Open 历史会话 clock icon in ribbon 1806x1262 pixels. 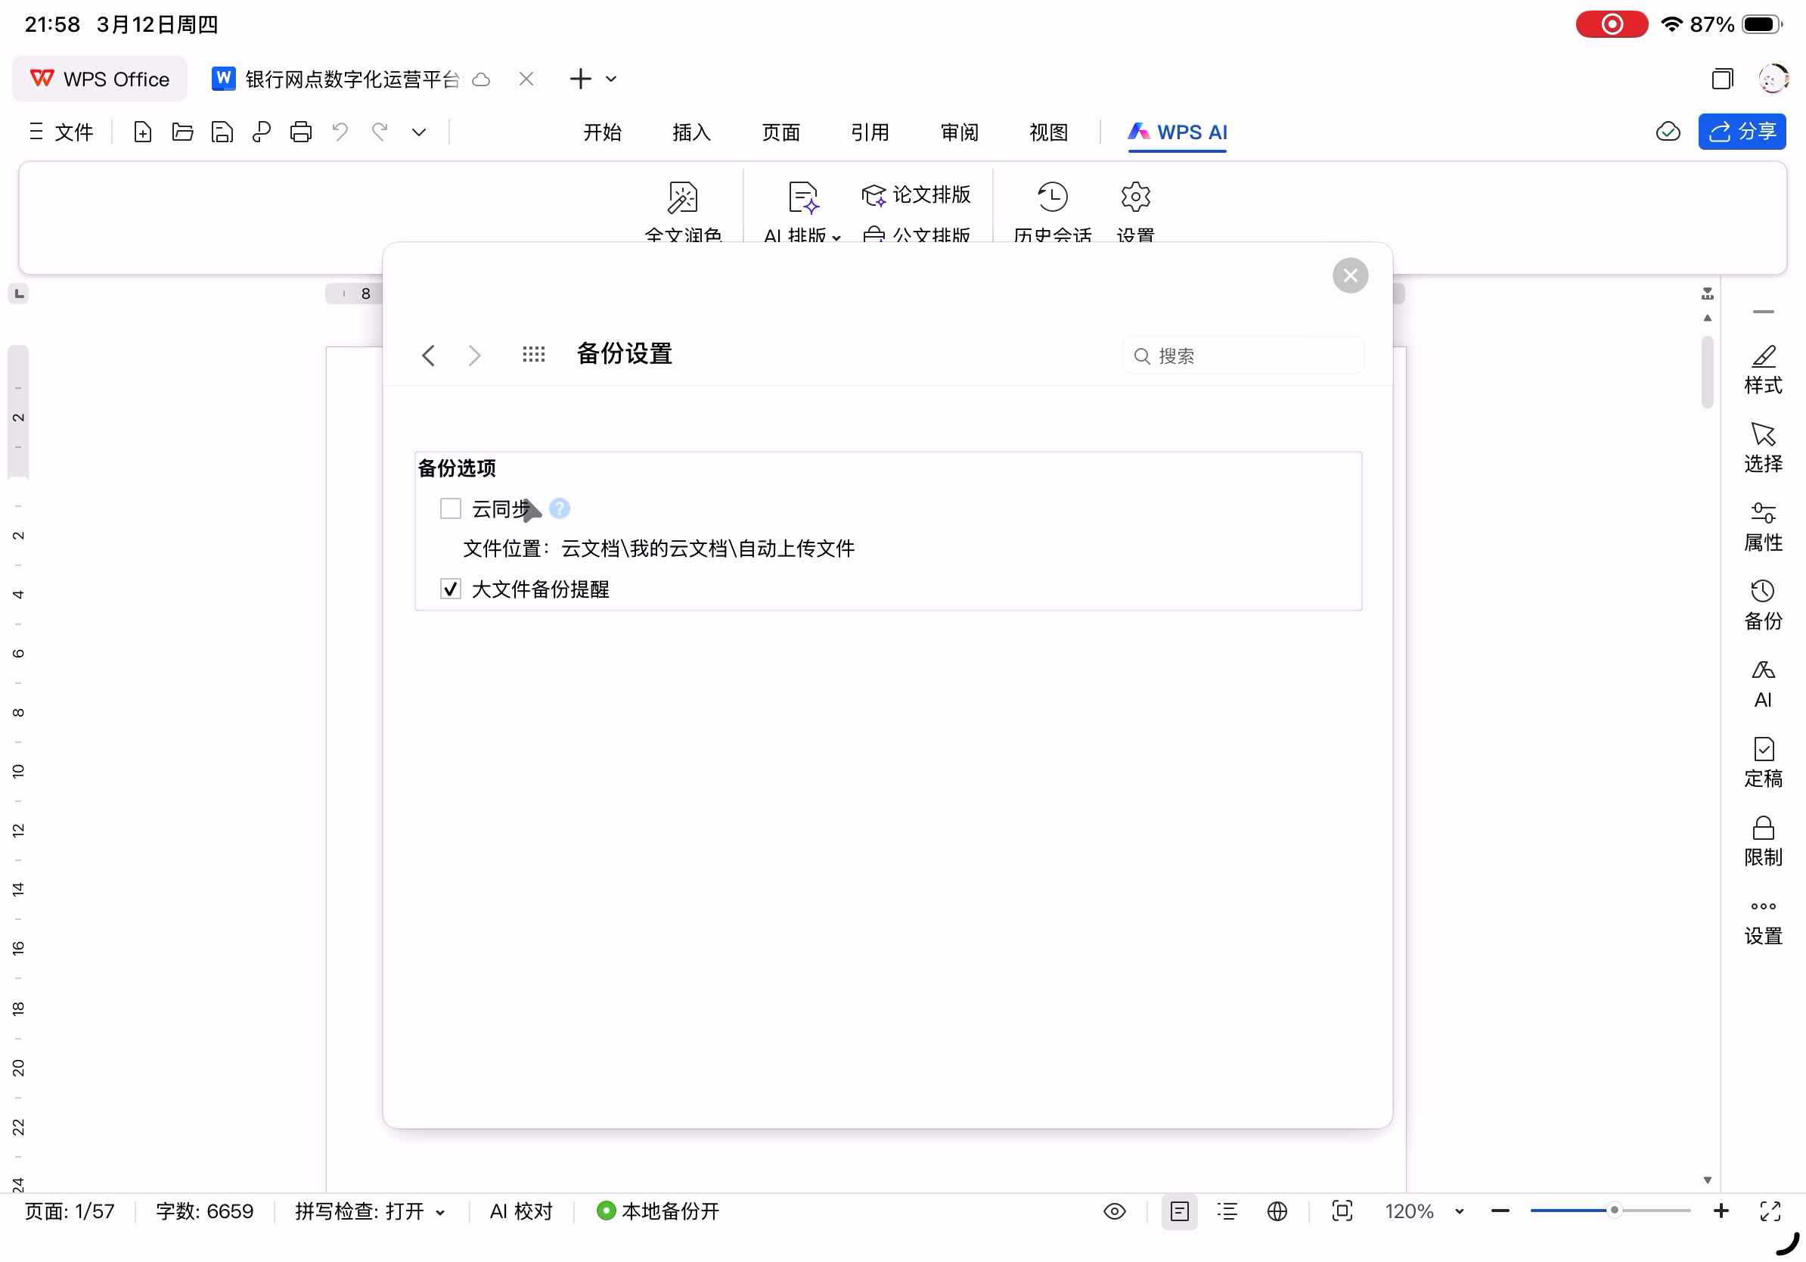click(x=1052, y=197)
